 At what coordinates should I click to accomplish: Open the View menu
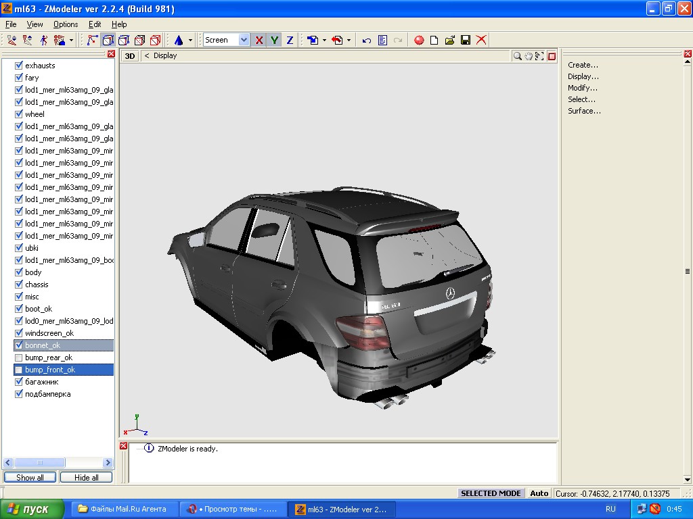coord(35,24)
